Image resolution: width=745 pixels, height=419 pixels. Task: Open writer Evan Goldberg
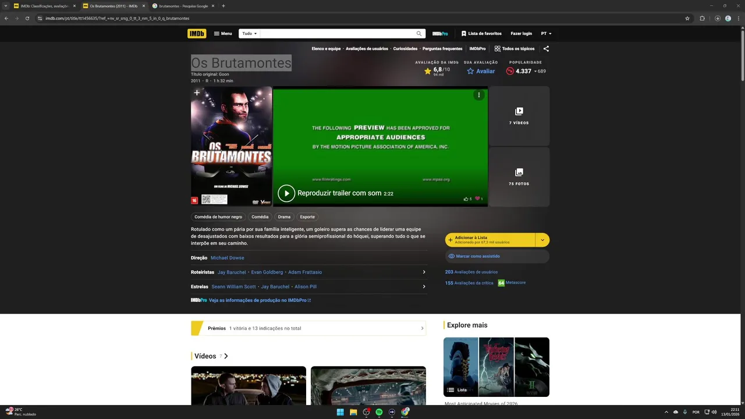click(267, 272)
